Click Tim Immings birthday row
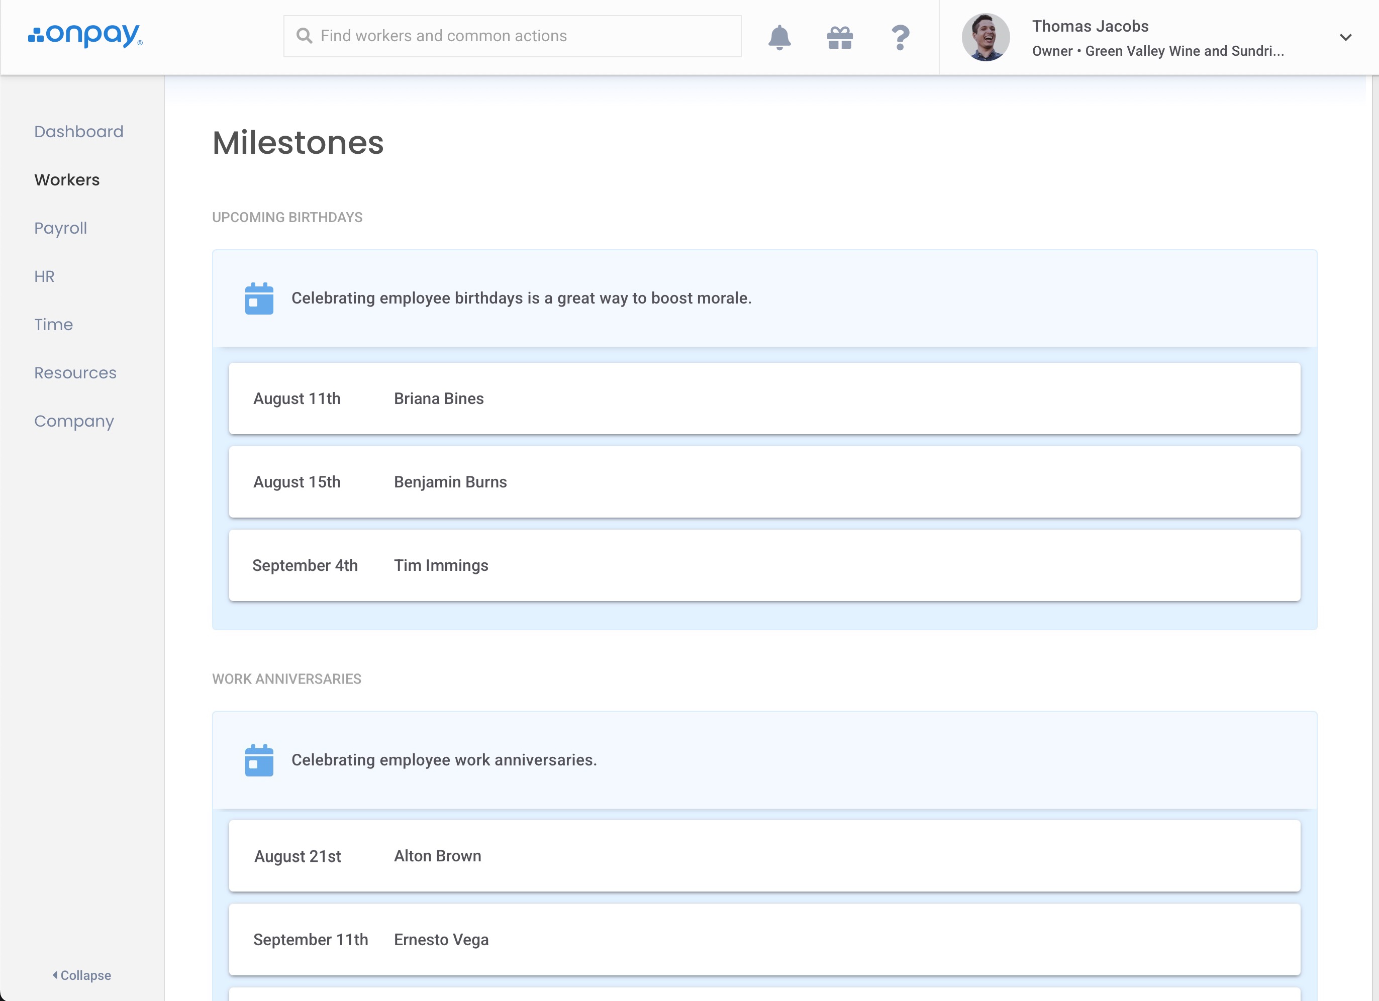Image resolution: width=1379 pixels, height=1001 pixels. pyautogui.click(x=764, y=565)
